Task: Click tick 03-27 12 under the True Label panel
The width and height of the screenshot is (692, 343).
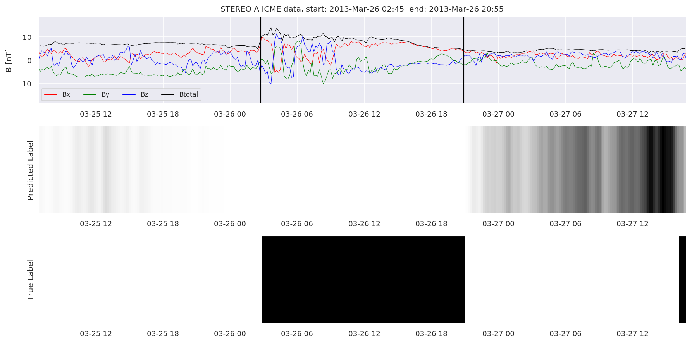Action: coord(632,334)
